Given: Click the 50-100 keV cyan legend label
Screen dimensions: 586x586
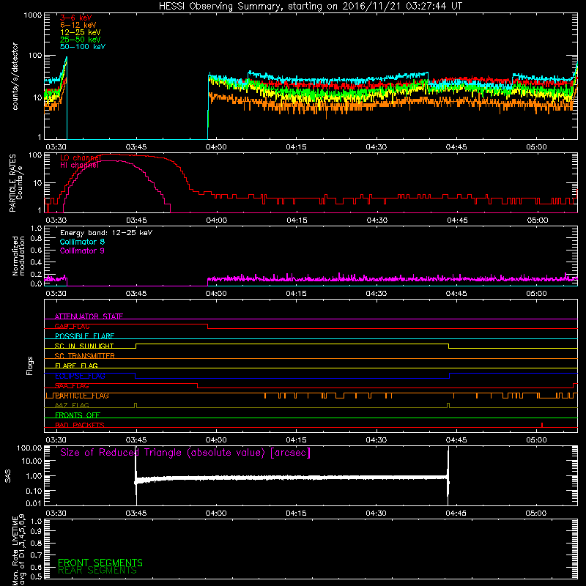Looking at the screenshot, I should pos(83,47).
